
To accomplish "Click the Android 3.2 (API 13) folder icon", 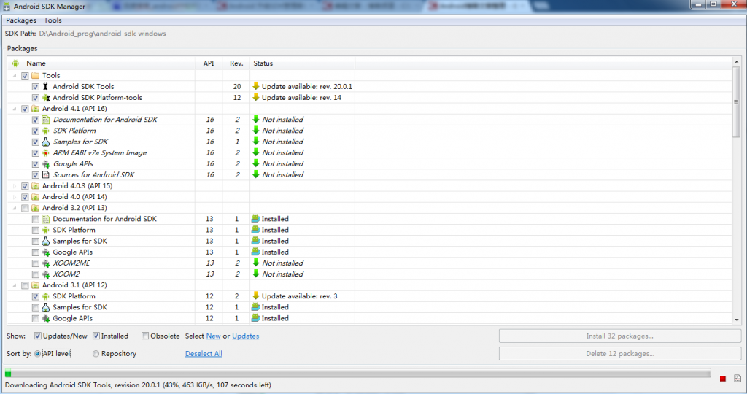I will click(x=35, y=208).
